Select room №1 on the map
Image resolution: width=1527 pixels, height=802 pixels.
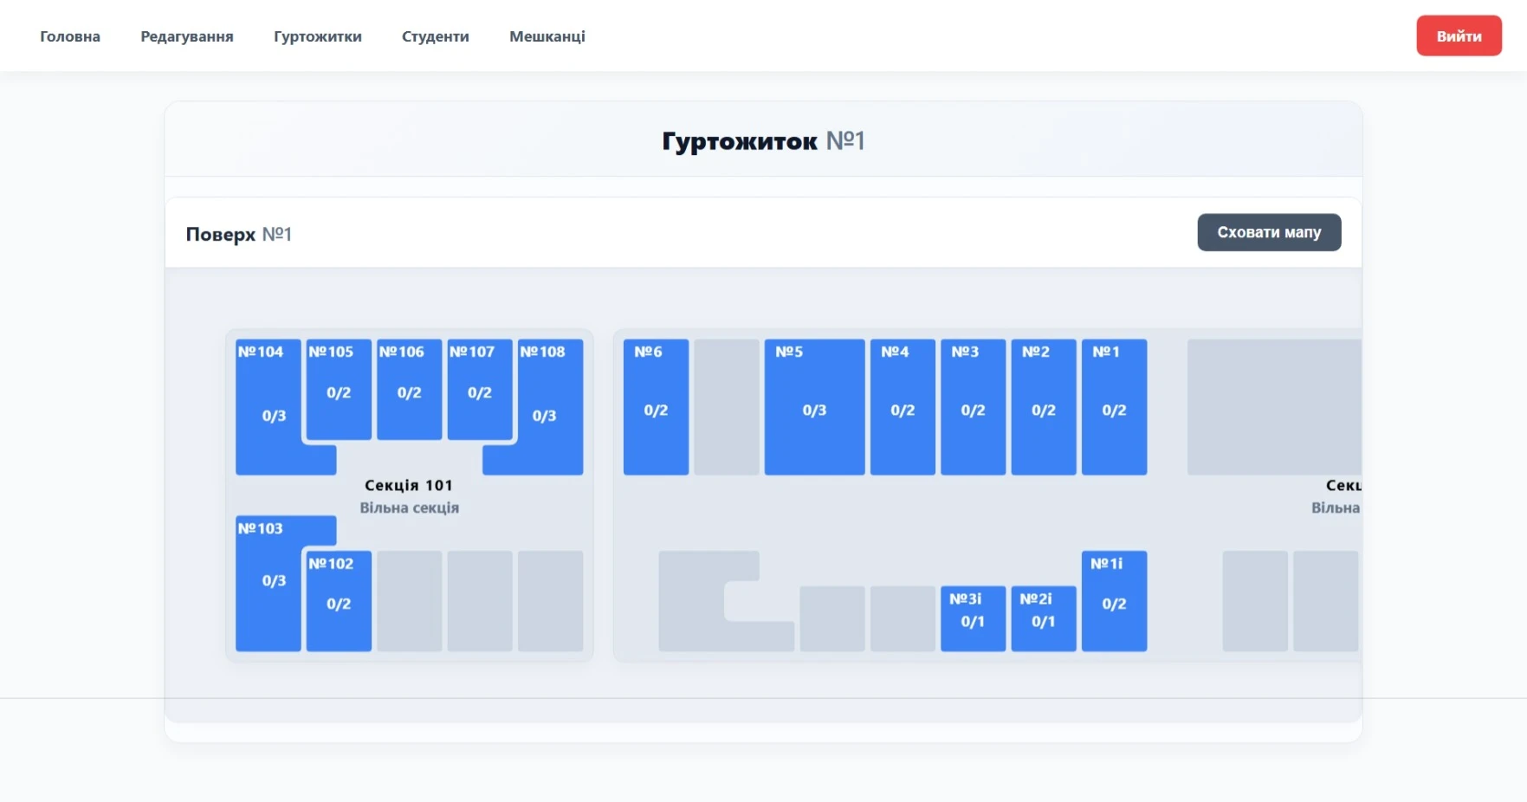coord(1114,407)
